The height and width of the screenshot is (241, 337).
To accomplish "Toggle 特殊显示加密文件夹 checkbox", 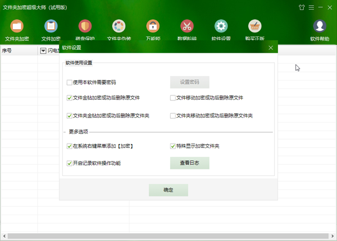I will (x=174, y=147).
